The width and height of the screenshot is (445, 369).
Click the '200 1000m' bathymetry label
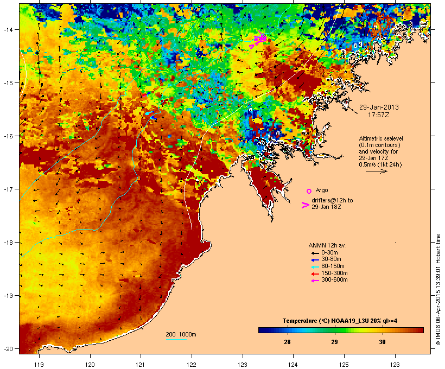(181, 334)
